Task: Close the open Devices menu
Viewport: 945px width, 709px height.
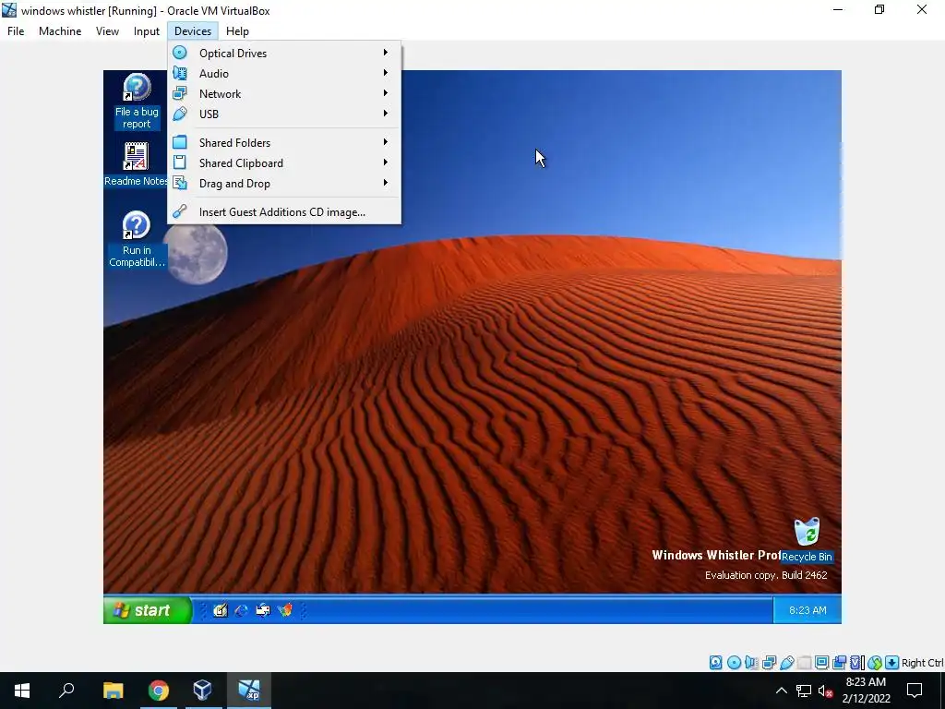Action: pos(193,31)
